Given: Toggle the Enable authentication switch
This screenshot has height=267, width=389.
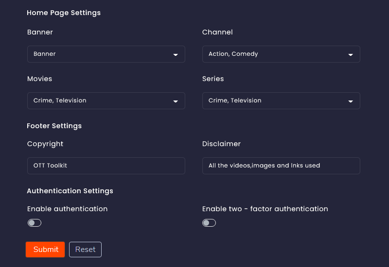Looking at the screenshot, I should [x=35, y=223].
